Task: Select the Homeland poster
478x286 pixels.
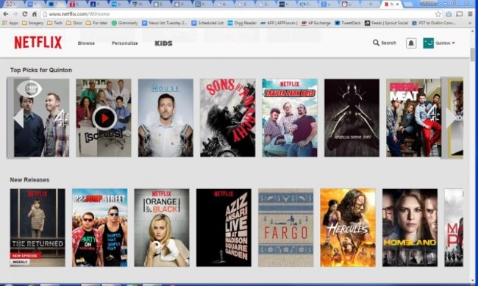Action: 410,228
